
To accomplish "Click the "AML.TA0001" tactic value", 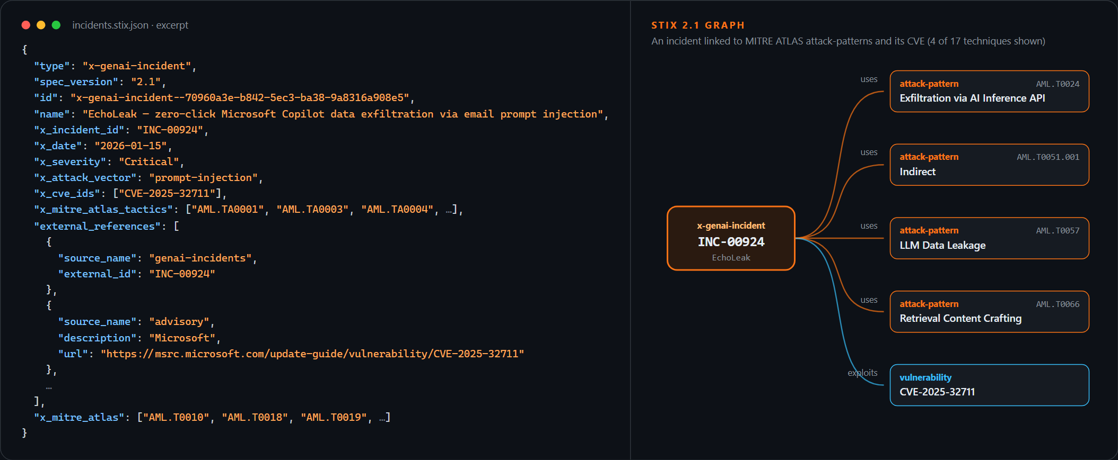I will tap(228, 209).
